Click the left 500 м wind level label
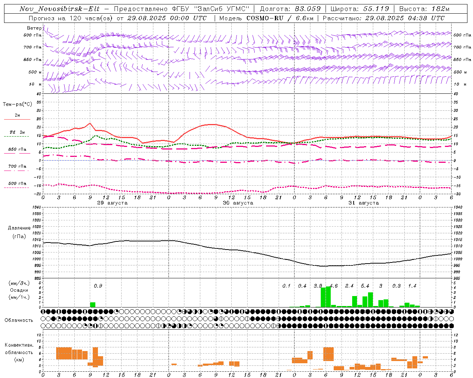Image resolution: width=473 pixels, height=378 pixels. [x=35, y=72]
